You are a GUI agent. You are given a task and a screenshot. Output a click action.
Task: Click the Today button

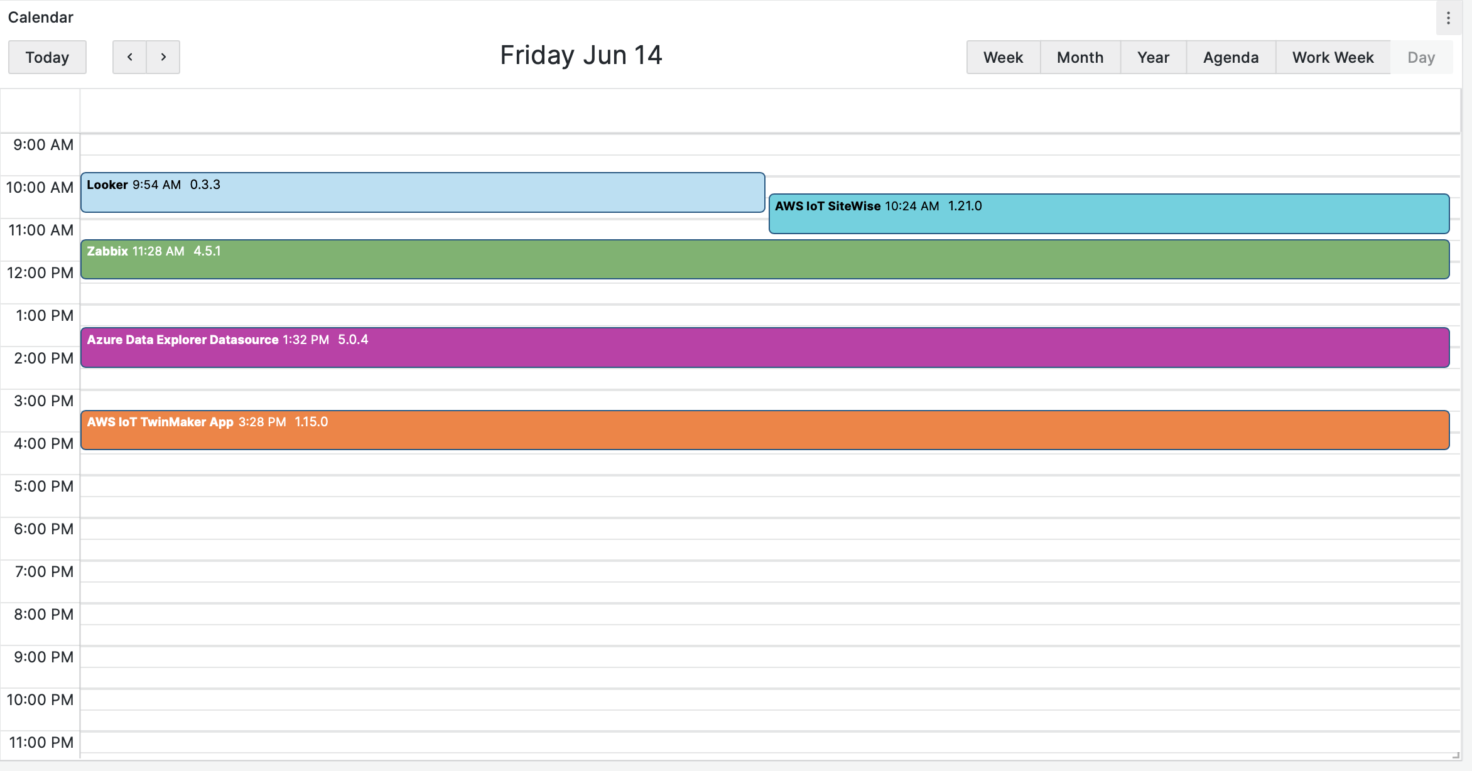(47, 57)
